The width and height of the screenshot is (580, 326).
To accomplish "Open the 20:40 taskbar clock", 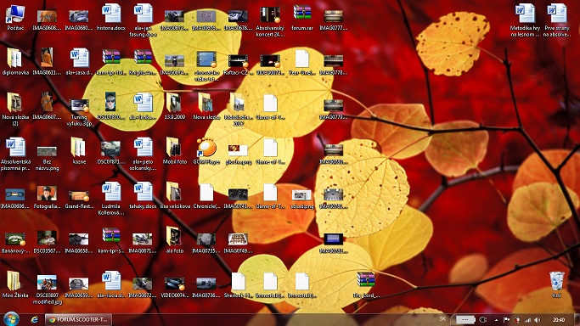I will [559, 320].
